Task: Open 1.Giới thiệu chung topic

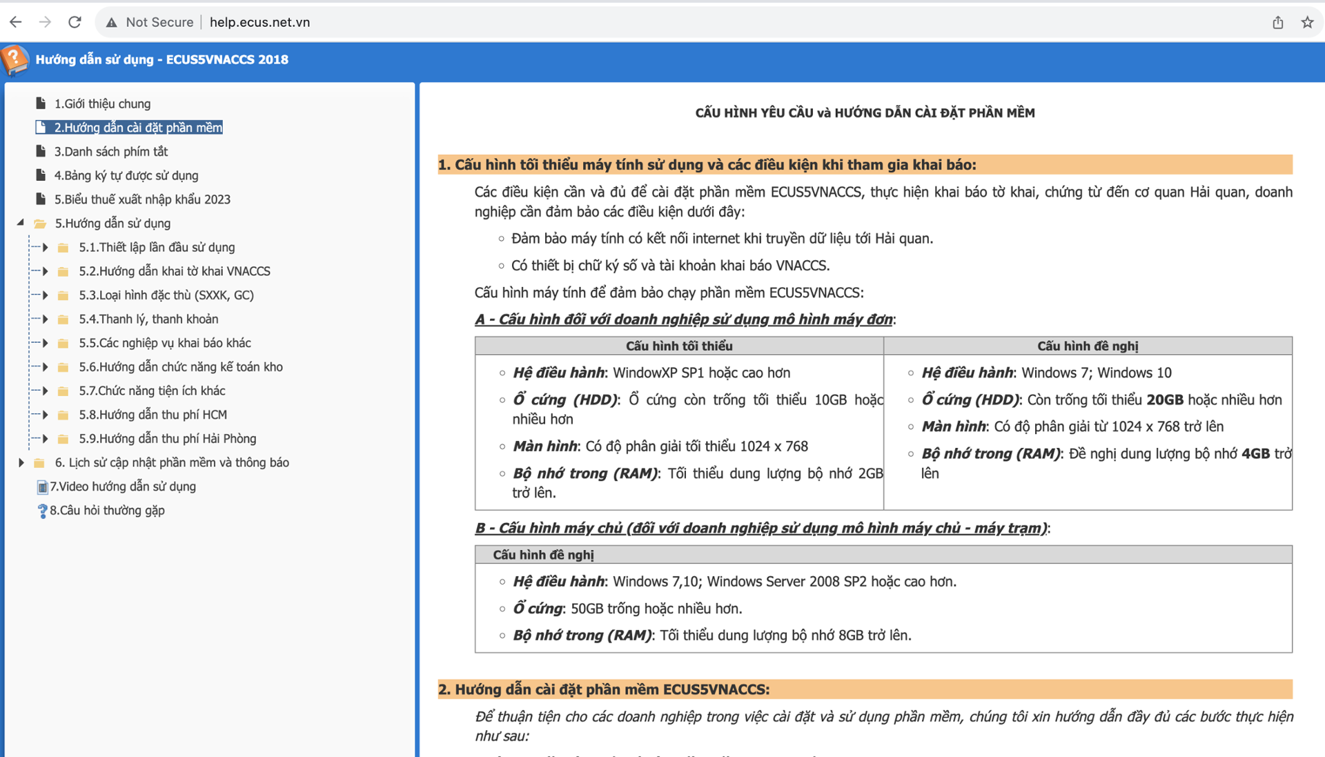Action: [102, 104]
